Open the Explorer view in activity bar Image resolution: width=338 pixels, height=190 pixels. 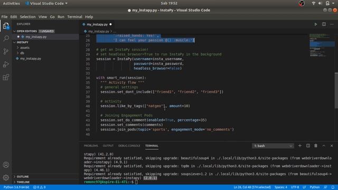coord(6,26)
